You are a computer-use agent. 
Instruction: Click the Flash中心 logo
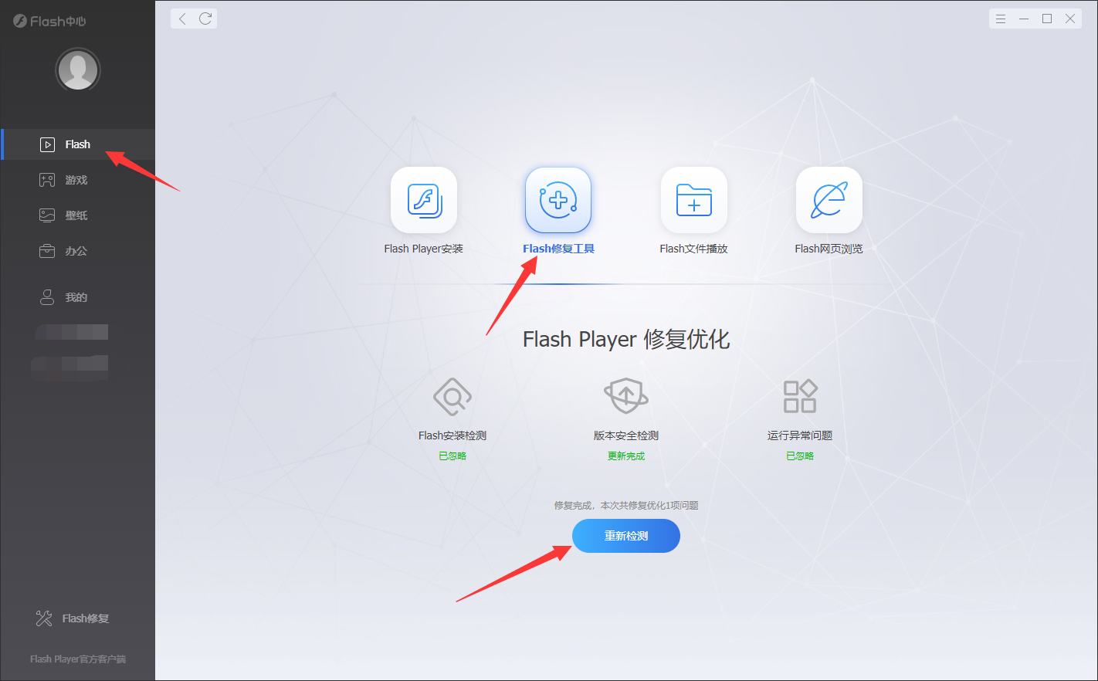(x=50, y=21)
